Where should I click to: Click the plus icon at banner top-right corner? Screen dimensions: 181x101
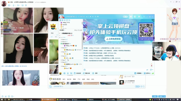[153, 20]
